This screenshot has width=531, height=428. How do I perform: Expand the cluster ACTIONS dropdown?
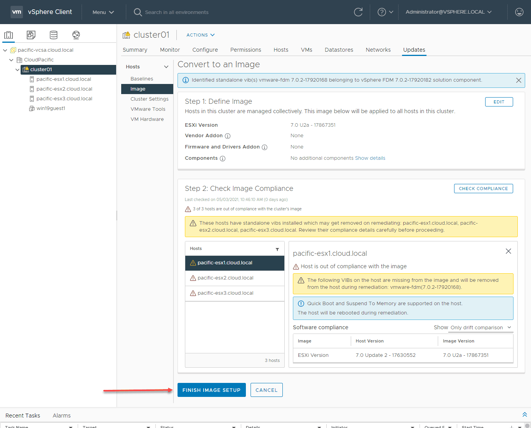(x=200, y=35)
